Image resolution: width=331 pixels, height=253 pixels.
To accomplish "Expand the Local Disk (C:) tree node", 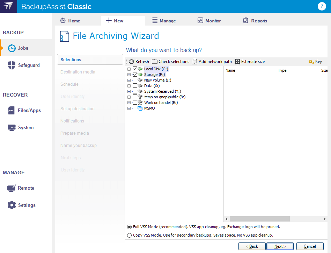I will [129, 69].
